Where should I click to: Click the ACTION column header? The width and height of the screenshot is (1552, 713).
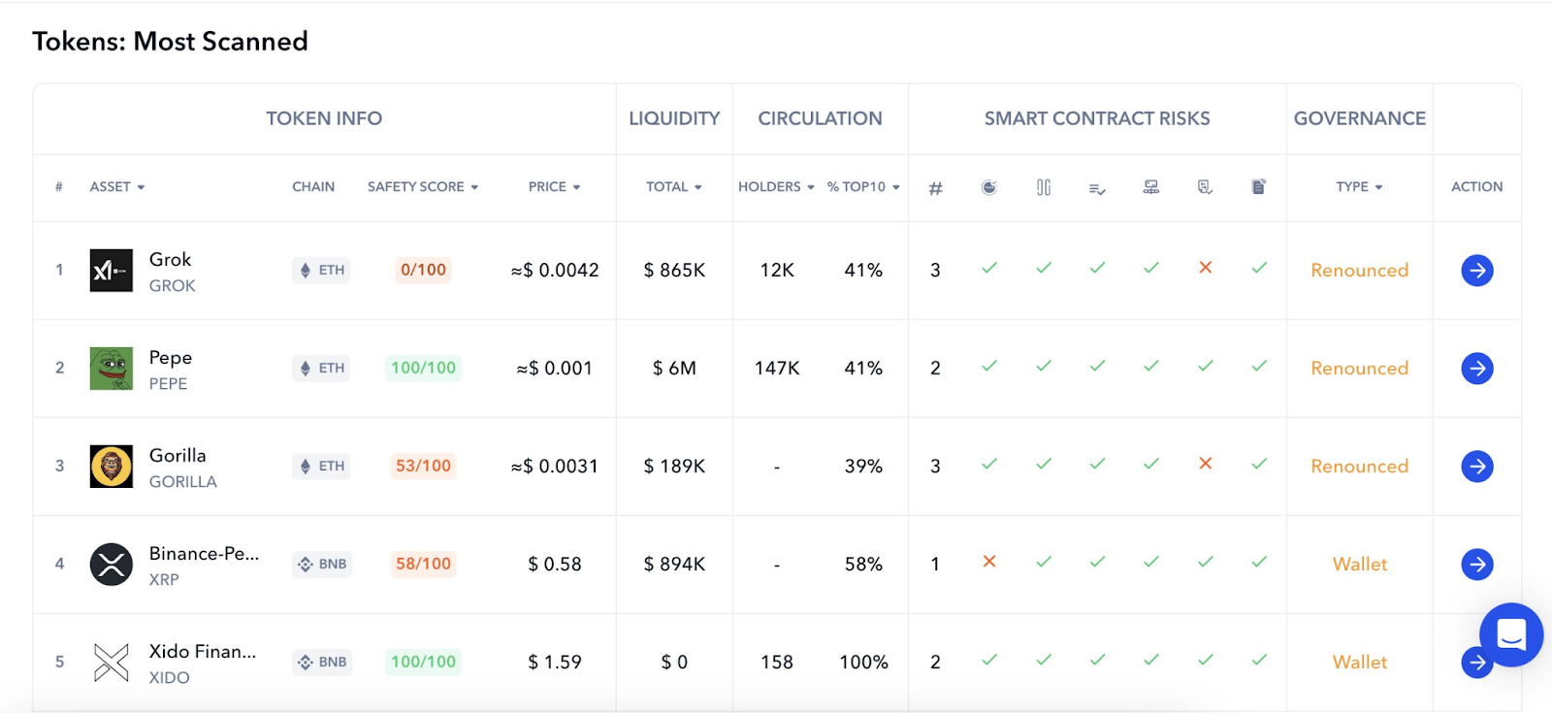click(x=1476, y=187)
